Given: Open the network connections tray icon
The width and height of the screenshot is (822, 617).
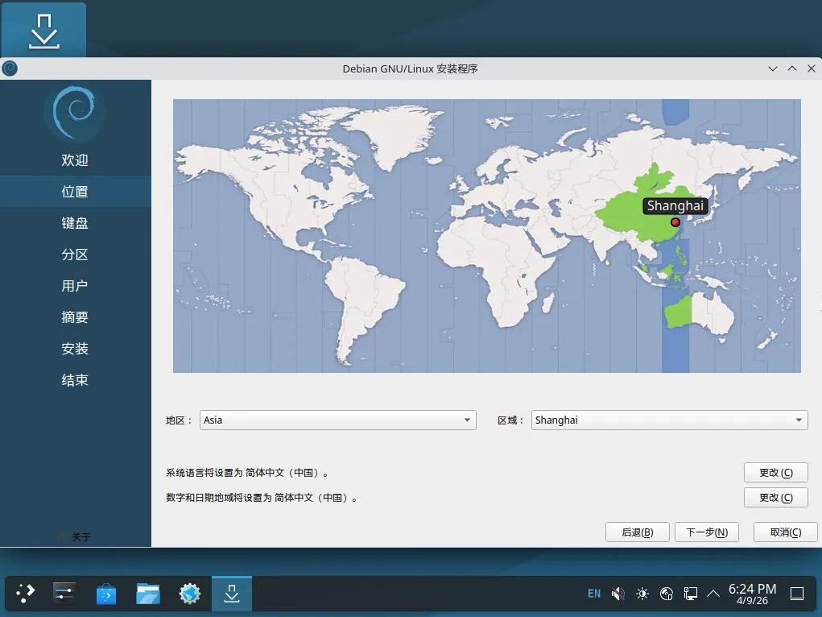Looking at the screenshot, I should click(691, 594).
